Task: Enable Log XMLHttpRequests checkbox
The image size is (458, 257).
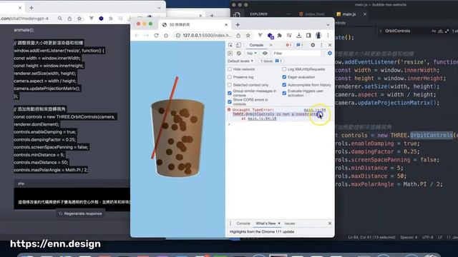Action: click(x=284, y=69)
